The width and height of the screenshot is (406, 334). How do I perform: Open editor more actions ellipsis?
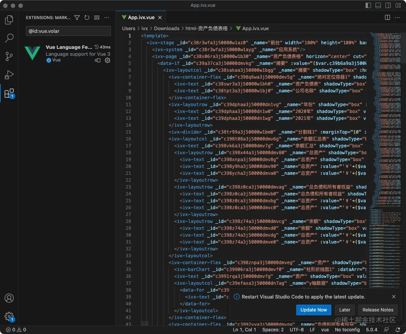pos(397,18)
